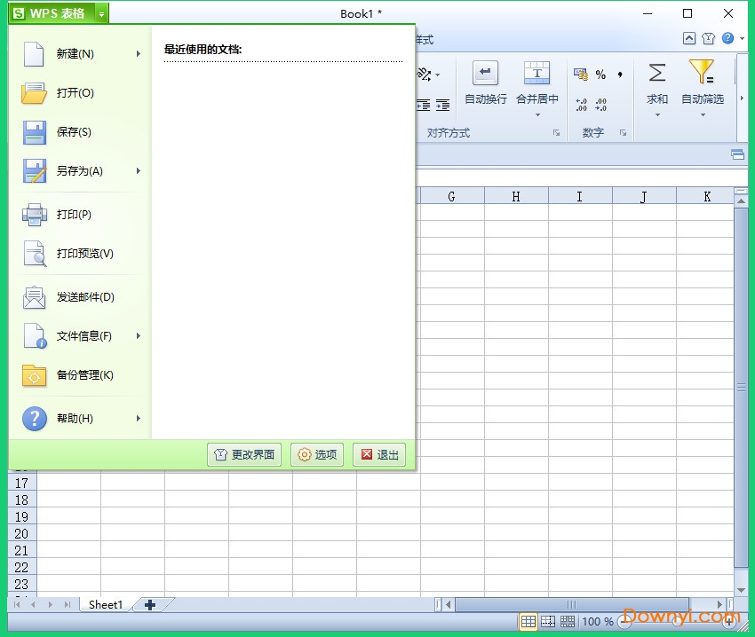Click the Exit (退出) button
755x637 pixels.
(x=379, y=455)
